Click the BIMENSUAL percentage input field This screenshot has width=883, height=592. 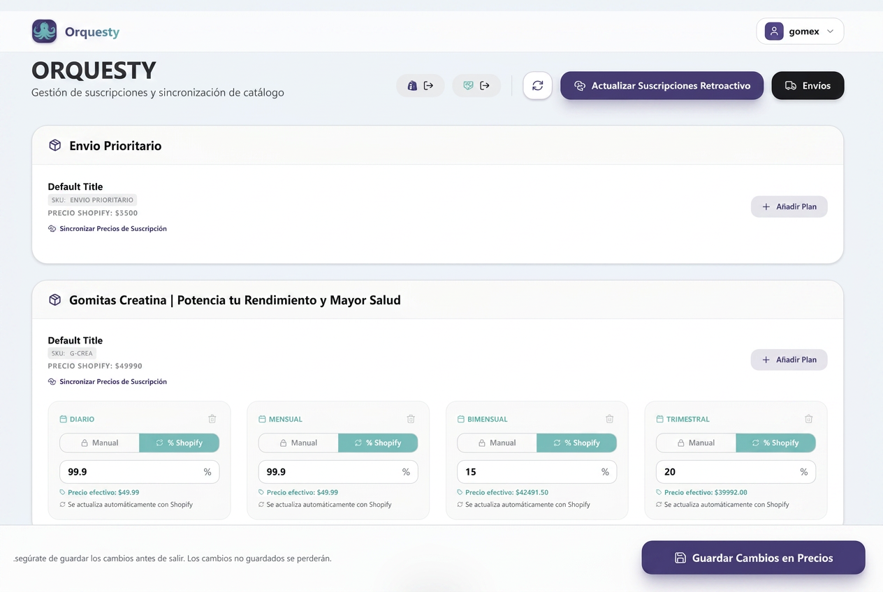click(537, 472)
